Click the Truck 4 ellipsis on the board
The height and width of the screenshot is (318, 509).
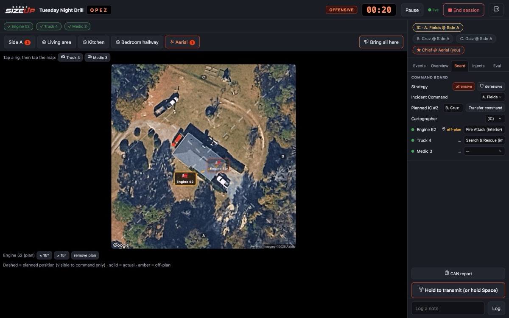tap(459, 140)
